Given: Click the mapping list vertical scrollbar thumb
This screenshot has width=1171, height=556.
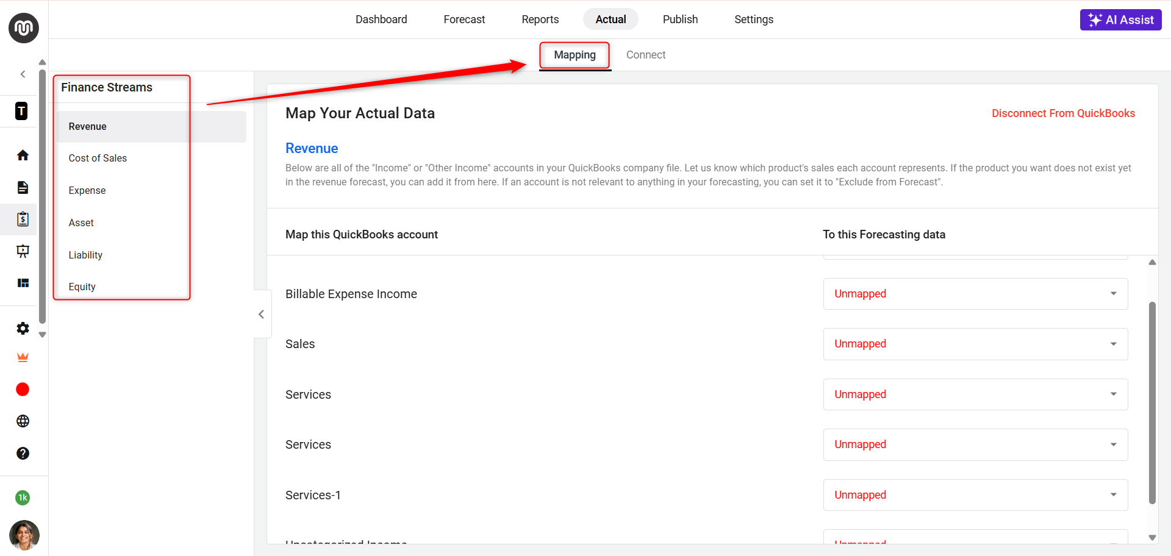Looking at the screenshot, I should 1152,403.
